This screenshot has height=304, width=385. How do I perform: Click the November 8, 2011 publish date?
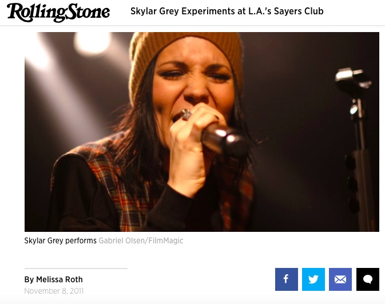[x=54, y=291]
